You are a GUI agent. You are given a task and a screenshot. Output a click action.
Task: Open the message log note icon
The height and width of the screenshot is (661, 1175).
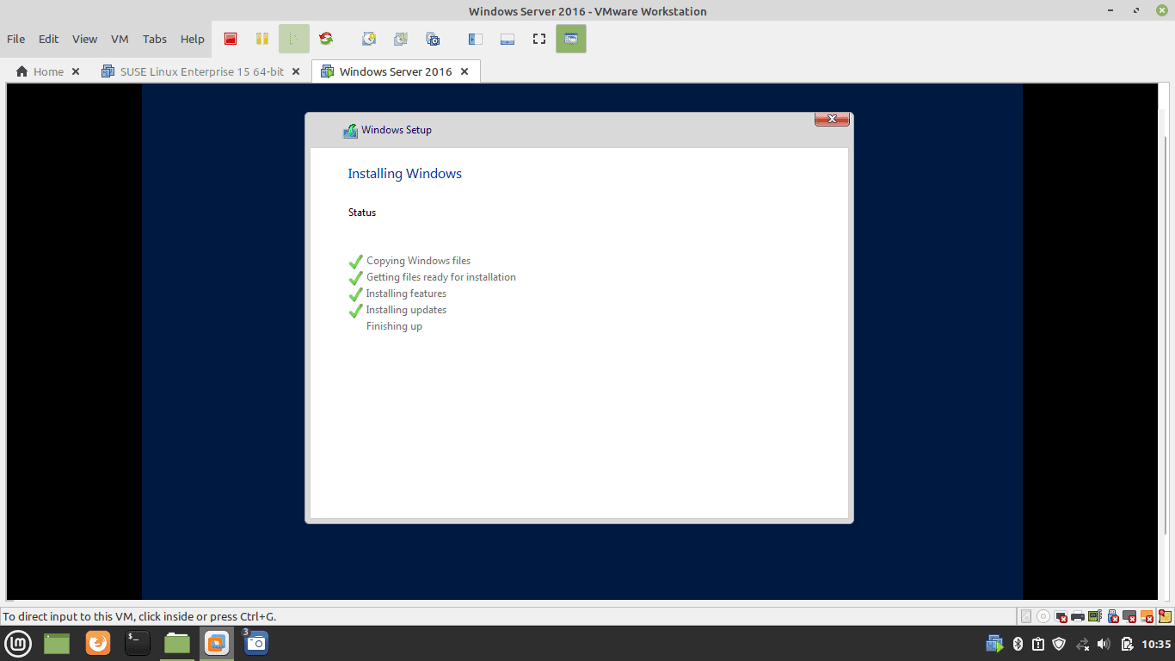coord(1165,616)
